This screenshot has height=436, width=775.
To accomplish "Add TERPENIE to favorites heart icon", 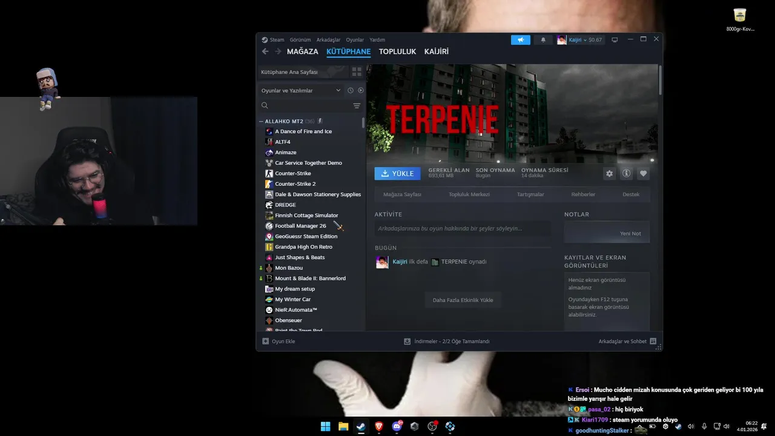I will pyautogui.click(x=644, y=174).
